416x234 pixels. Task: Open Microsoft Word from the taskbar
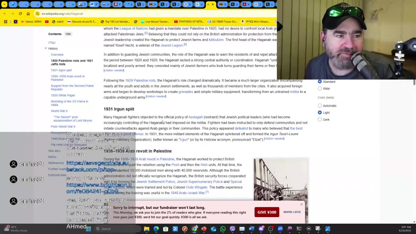(x=251, y=229)
